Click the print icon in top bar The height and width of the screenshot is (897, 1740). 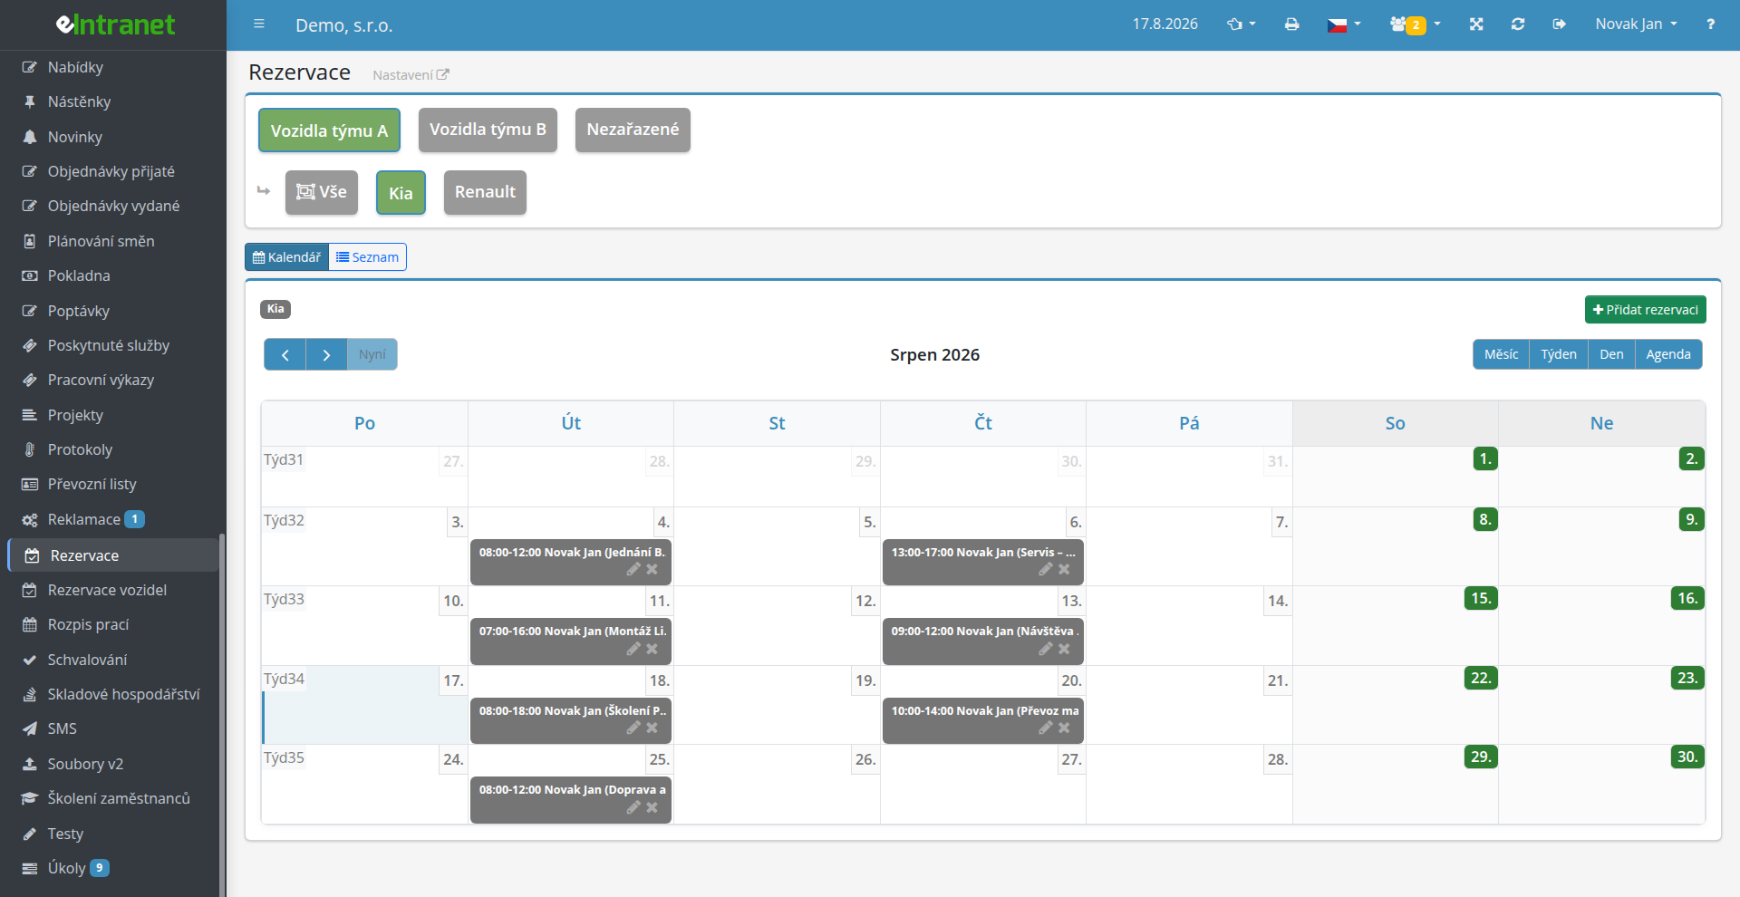pyautogui.click(x=1291, y=24)
